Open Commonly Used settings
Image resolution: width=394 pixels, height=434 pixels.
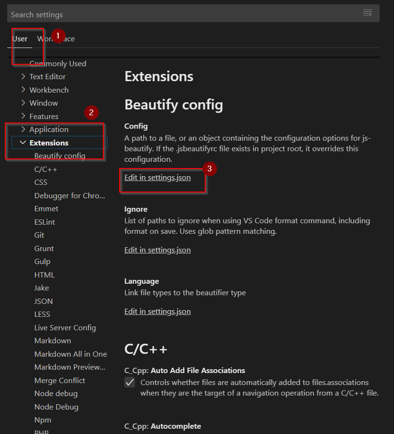[58, 63]
